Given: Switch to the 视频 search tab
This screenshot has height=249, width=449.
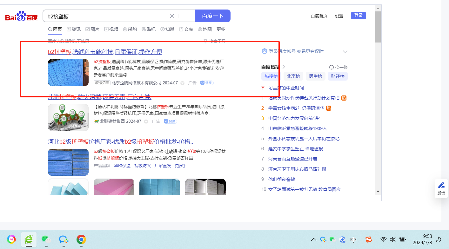Looking at the screenshot, I should point(111,29).
